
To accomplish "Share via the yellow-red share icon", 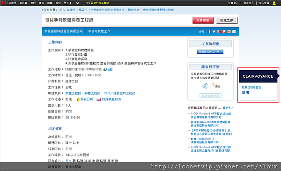I will [x=229, y=31].
